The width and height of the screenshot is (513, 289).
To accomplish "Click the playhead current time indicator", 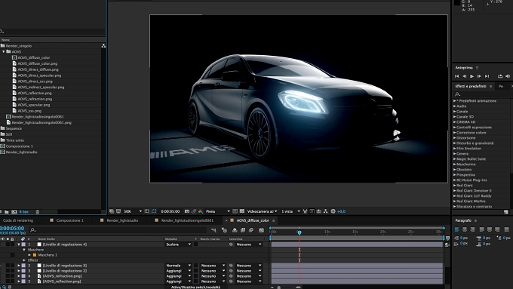I will [x=299, y=232].
